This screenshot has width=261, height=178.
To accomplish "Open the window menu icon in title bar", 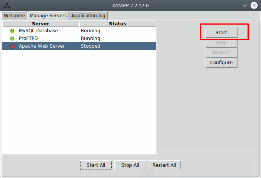I will point(7,5).
